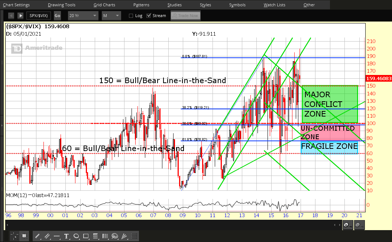Image resolution: width=392 pixels, height=242 pixels.
Task: Click the MAJOR CONFLICT ZONE green box
Action: [x=330, y=104]
